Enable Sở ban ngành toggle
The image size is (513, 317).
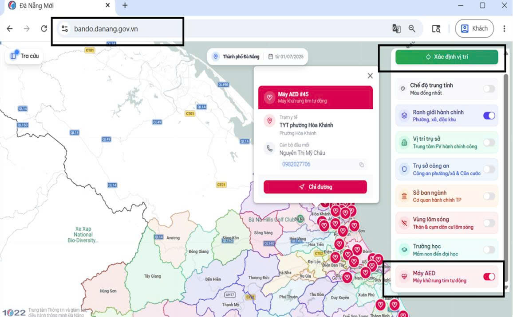(489, 196)
